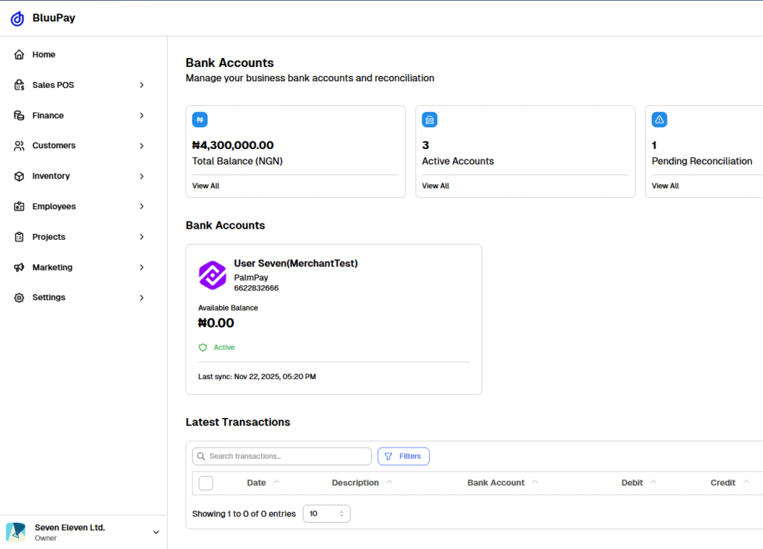Open the entries-per-page dropdown showing 10
763x549 pixels.
(326, 514)
